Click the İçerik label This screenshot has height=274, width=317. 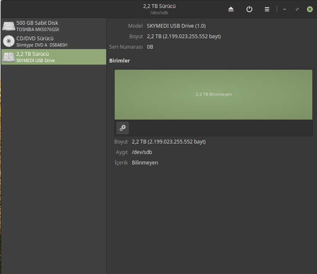[x=121, y=163]
